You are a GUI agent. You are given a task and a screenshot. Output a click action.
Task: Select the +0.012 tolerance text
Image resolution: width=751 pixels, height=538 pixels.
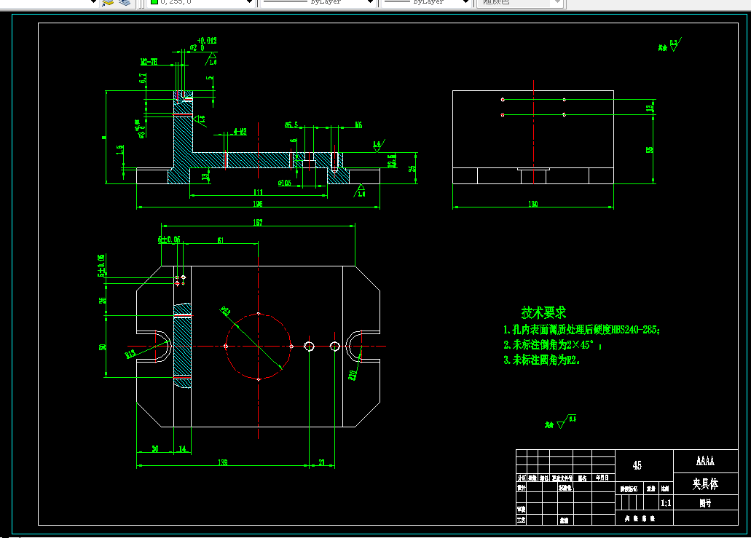click(x=207, y=41)
